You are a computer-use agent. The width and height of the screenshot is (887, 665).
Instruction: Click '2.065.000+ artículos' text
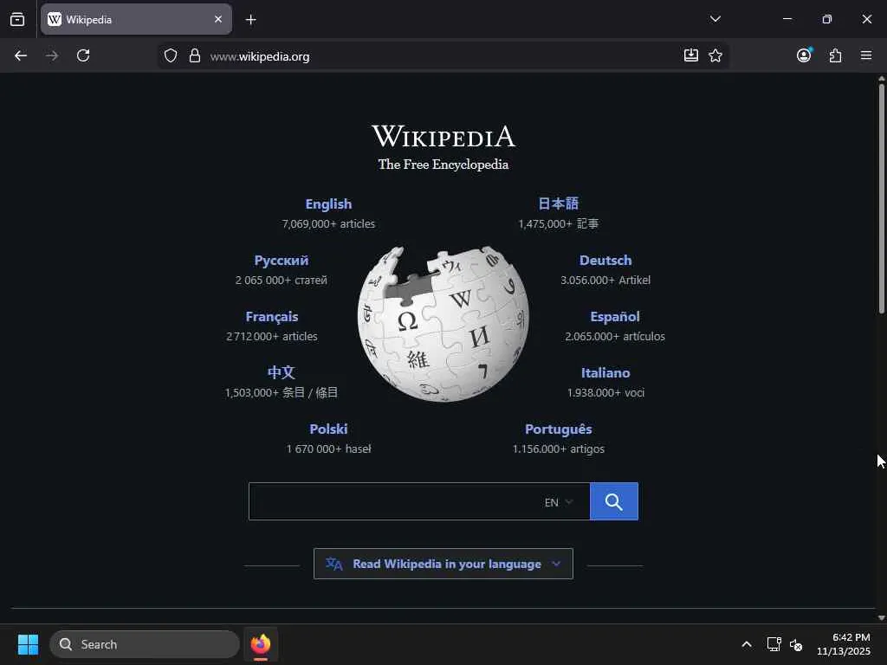coord(615,337)
